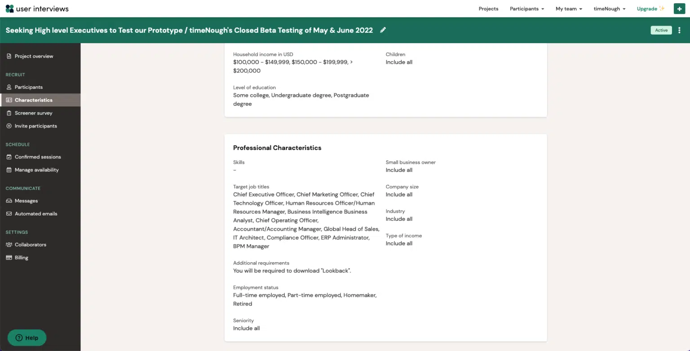Image resolution: width=690 pixels, height=351 pixels.
Task: Open Confirmed sessions under Schedule
Action: tap(38, 157)
